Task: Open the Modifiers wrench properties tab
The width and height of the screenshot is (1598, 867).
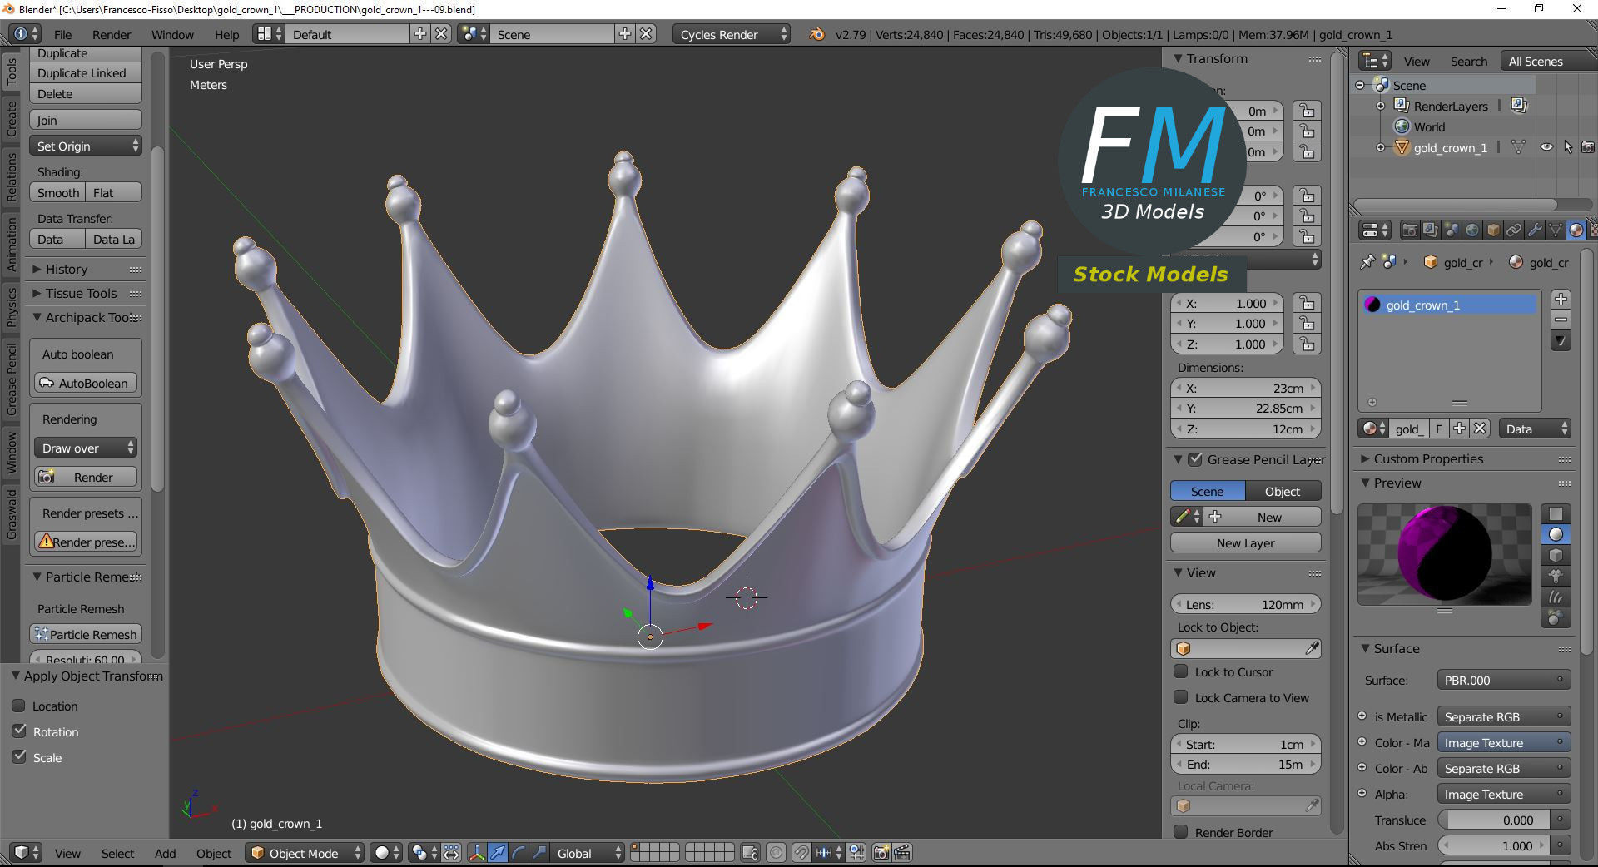Action: tap(1535, 230)
